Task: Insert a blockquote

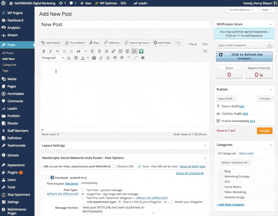Action: (x=79, y=51)
